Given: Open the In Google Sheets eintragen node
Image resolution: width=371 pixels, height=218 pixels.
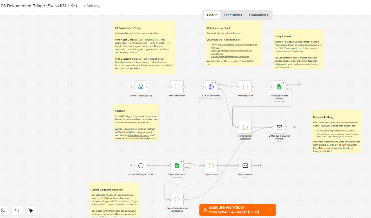Looking at the screenshot, I should tap(279, 87).
